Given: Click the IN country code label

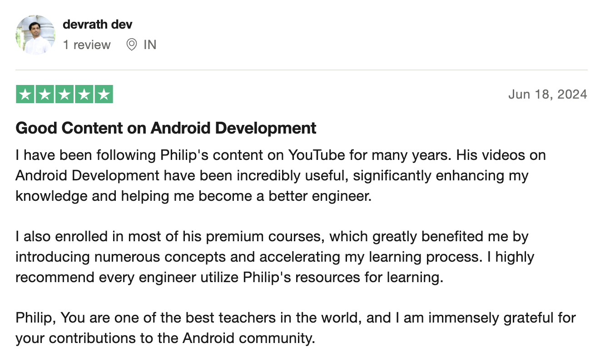Looking at the screenshot, I should pyautogui.click(x=150, y=45).
